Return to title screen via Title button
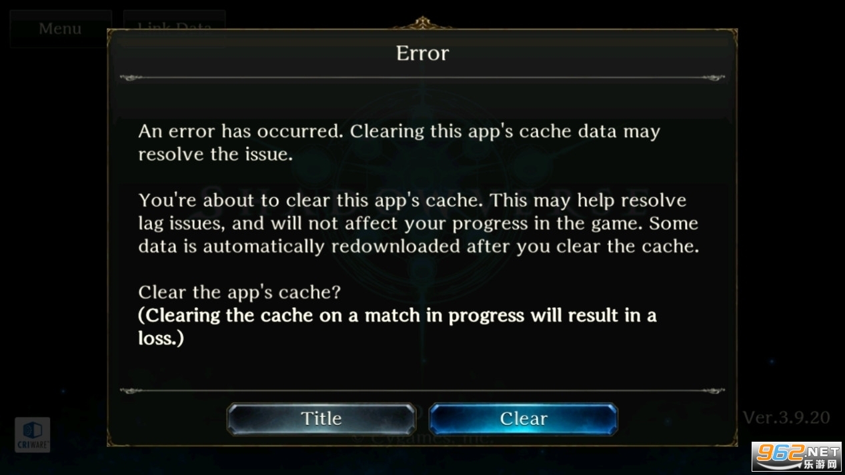The width and height of the screenshot is (845, 475). 321,418
